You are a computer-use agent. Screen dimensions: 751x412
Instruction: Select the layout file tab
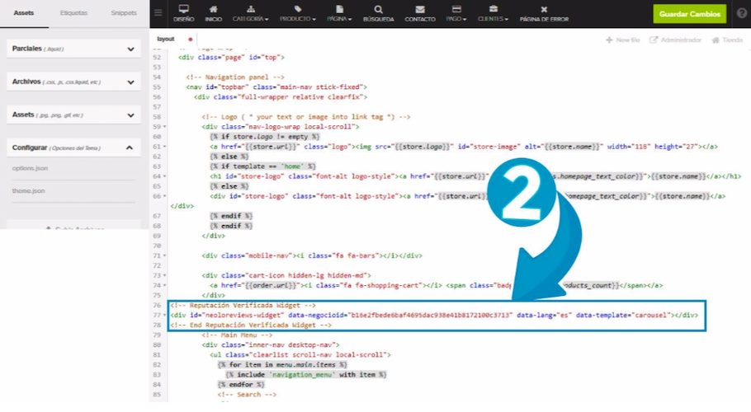click(x=166, y=39)
